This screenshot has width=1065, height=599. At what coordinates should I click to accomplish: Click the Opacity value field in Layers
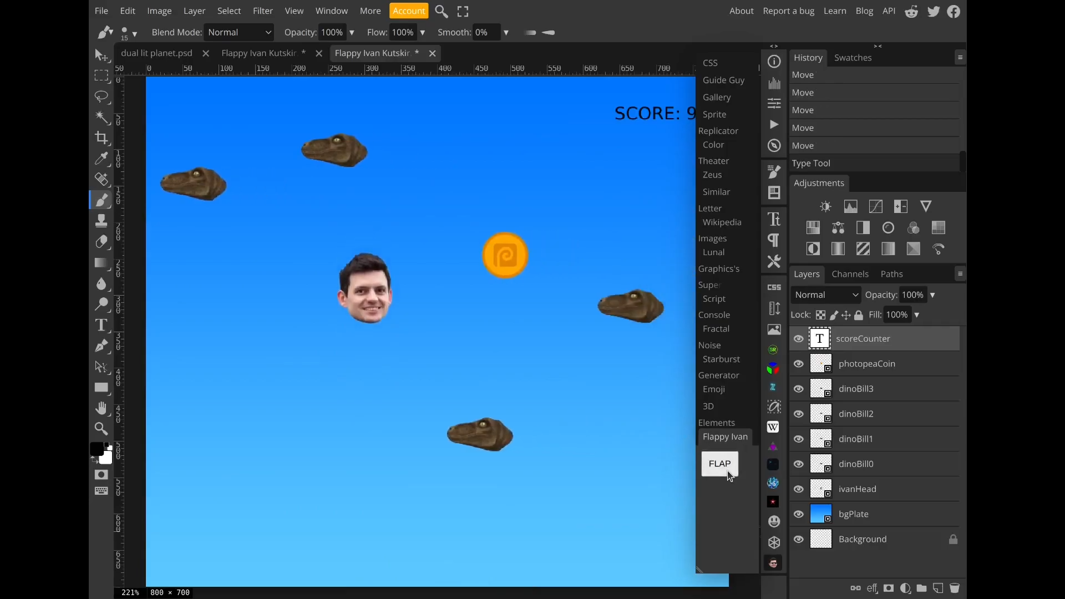pyautogui.click(x=912, y=295)
